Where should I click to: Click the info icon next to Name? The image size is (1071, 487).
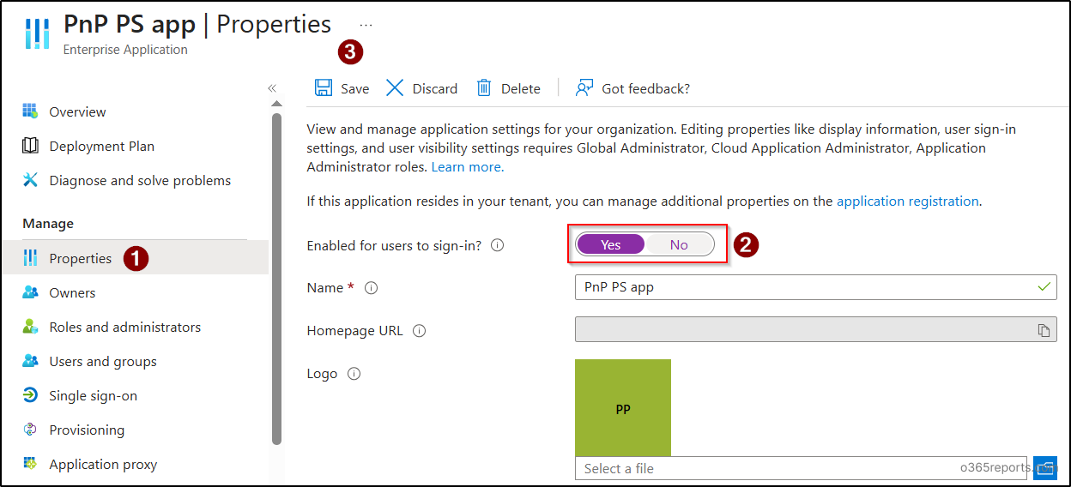pyautogui.click(x=371, y=288)
